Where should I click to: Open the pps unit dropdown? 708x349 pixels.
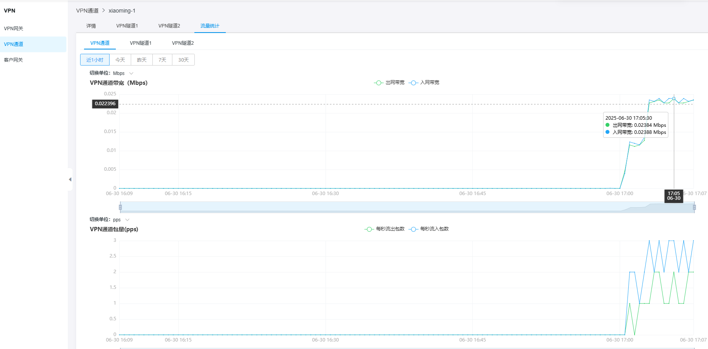point(121,220)
